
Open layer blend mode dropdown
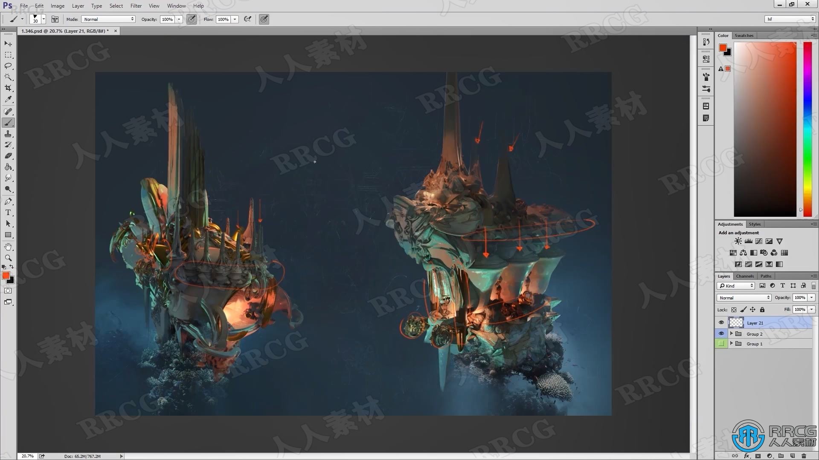(744, 298)
